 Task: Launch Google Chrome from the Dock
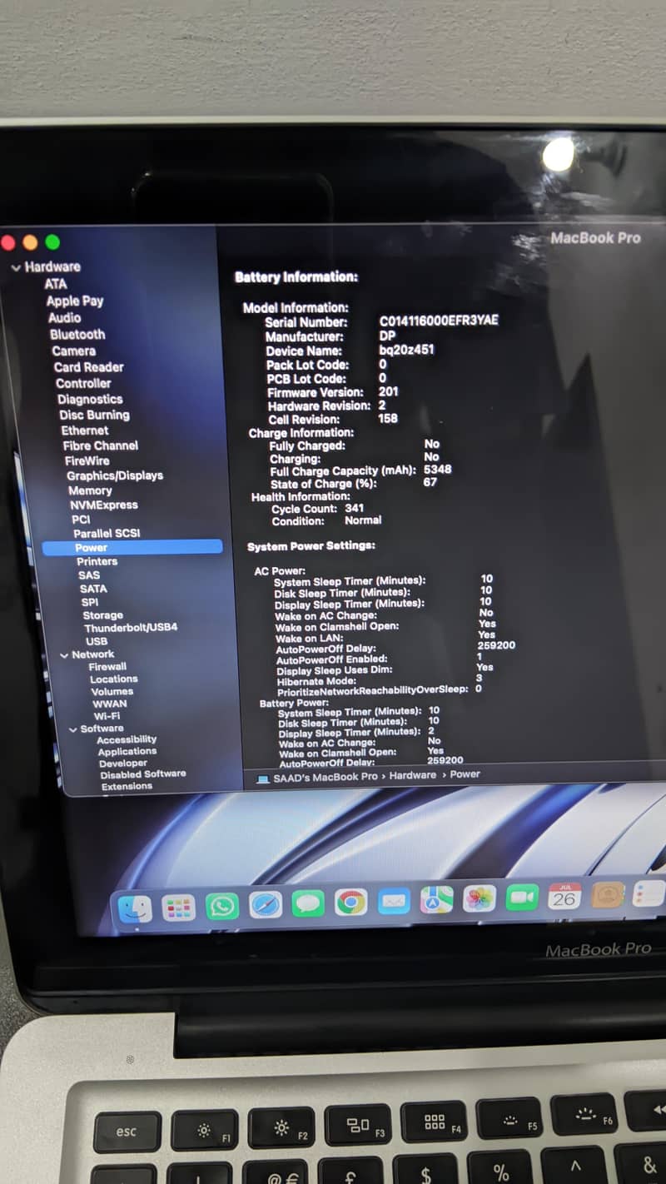pos(350,902)
